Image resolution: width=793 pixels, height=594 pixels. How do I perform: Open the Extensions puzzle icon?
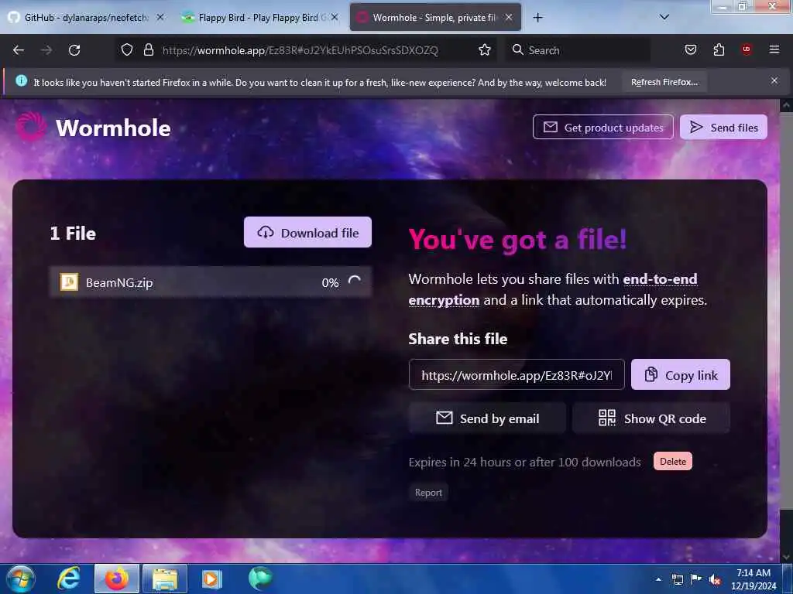[719, 49]
